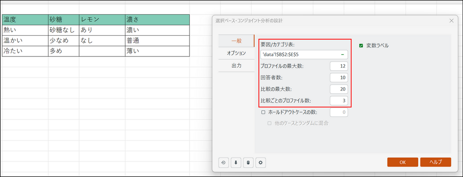Toggle the 変数ラベル checkbox
The image size is (463, 177).
coord(361,46)
